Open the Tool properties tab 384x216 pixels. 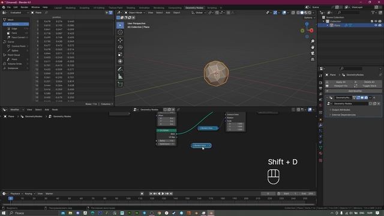[320, 76]
